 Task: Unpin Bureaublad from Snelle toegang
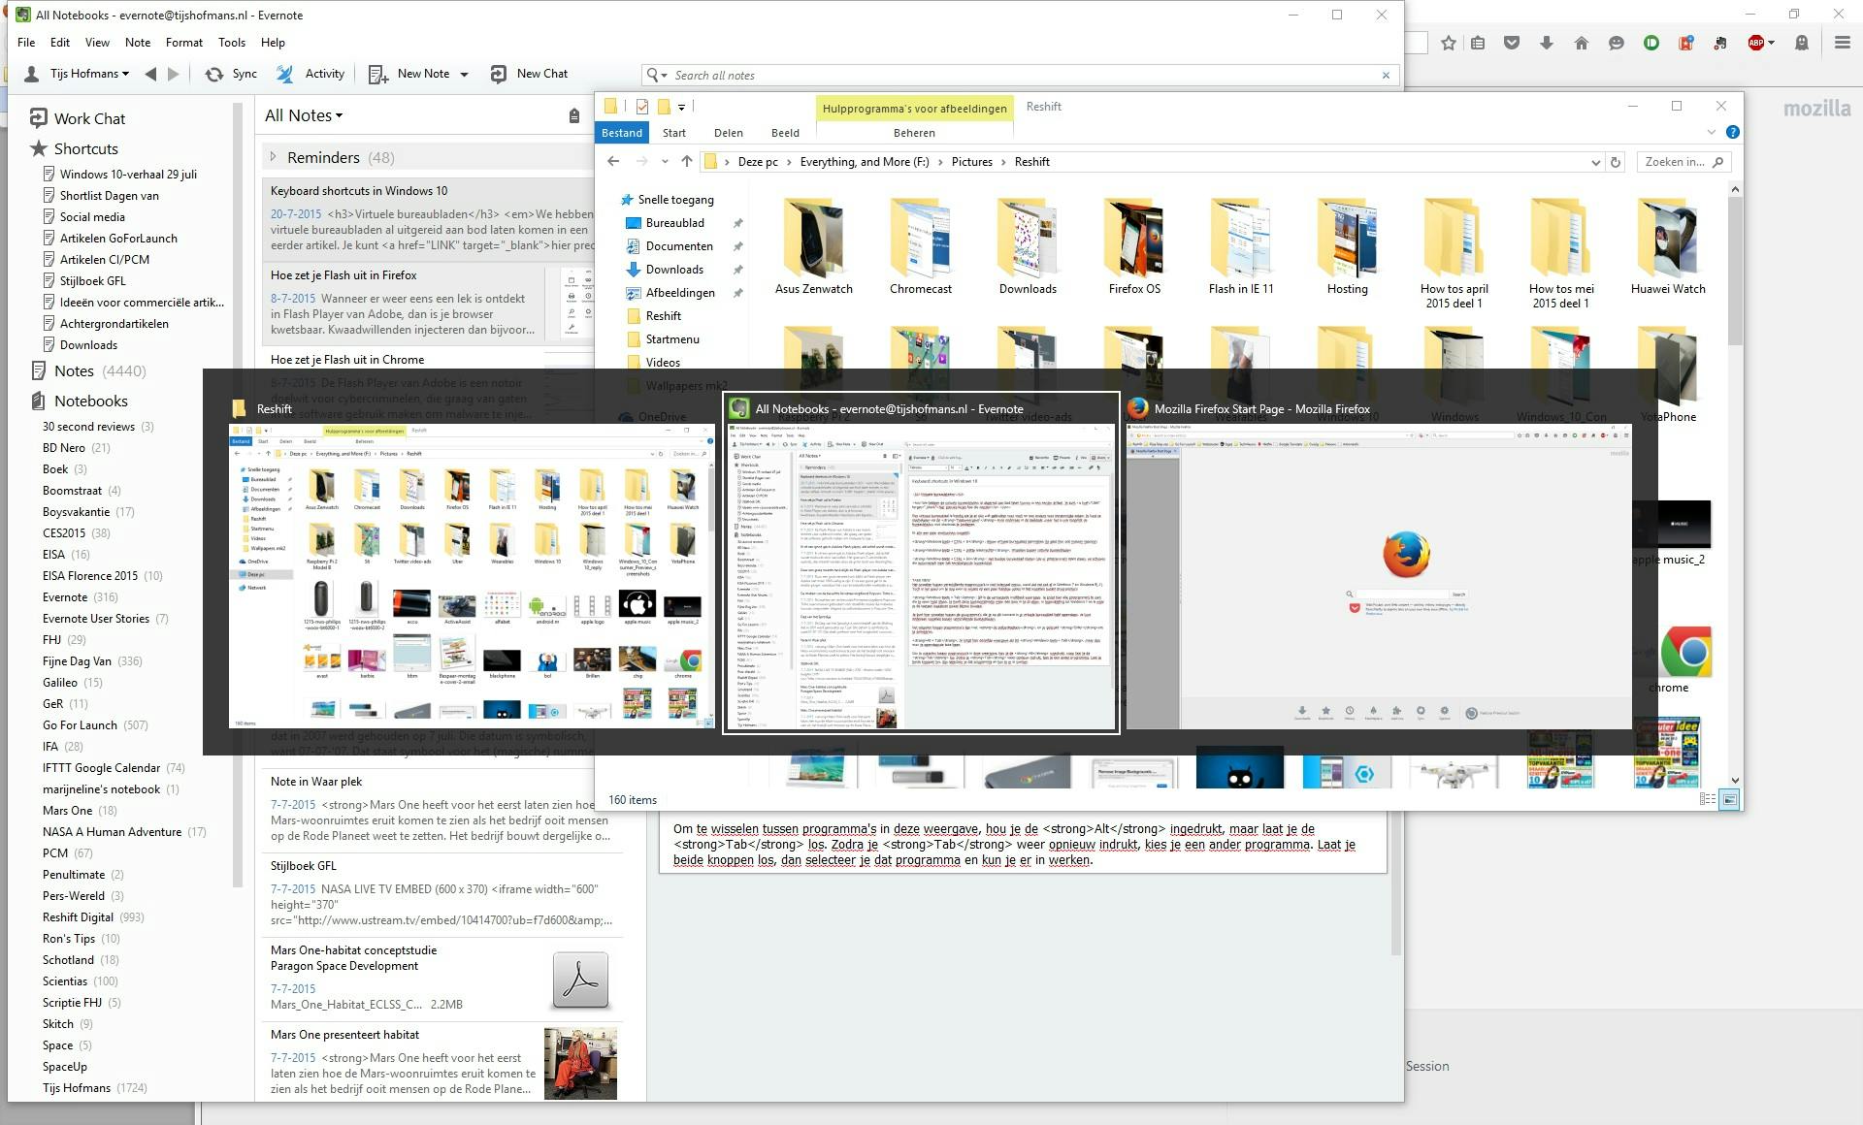tap(738, 222)
